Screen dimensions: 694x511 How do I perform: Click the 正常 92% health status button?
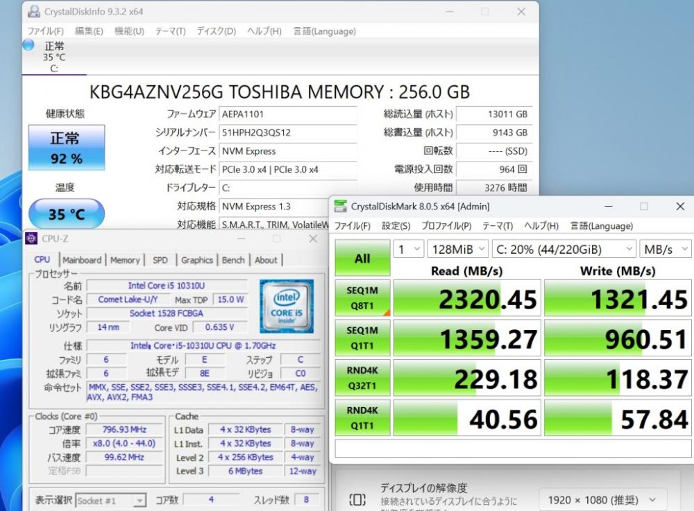coord(67,148)
